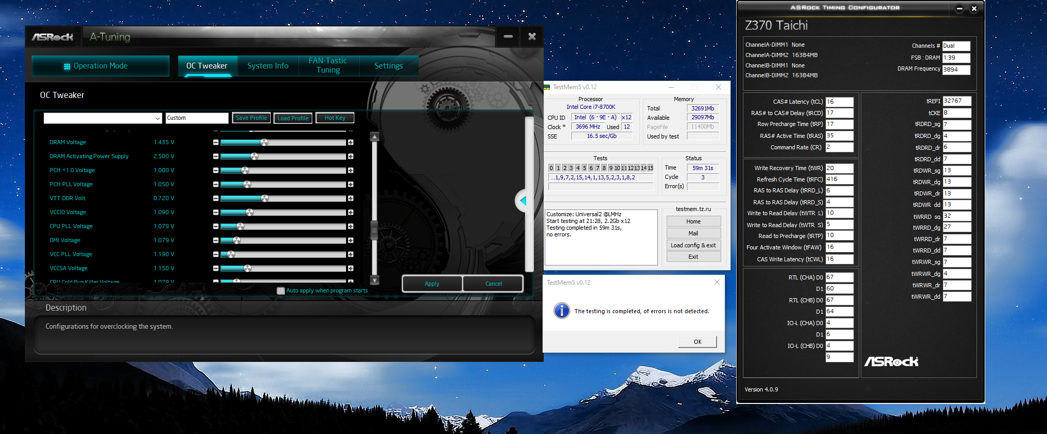Click the minus button for VTT DDR Volt
The image size is (1047, 434).
point(216,198)
